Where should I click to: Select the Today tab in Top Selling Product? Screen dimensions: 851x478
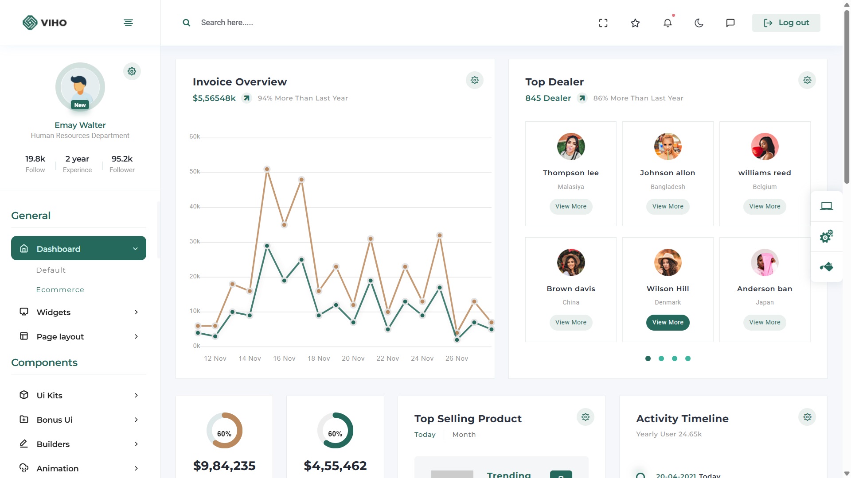tap(425, 434)
